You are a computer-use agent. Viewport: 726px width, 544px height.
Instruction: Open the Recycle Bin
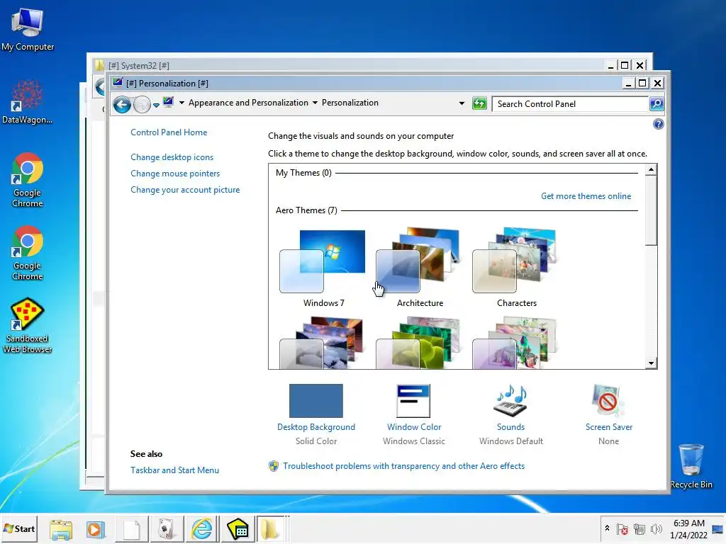tap(691, 466)
